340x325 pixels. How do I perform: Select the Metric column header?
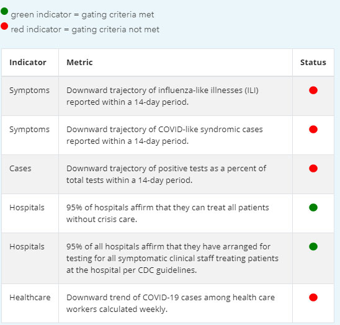click(x=79, y=63)
